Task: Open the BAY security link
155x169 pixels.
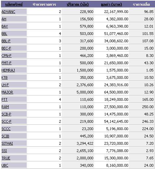Action: [5, 26]
